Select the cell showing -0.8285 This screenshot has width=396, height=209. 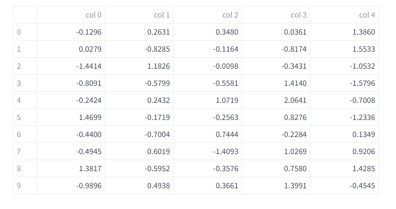pyautogui.click(x=139, y=49)
